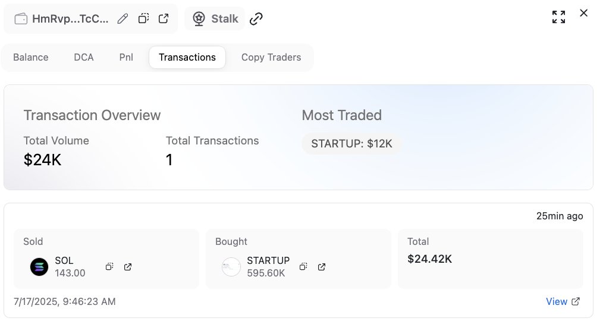Click the View transaction link
The height and width of the screenshot is (321, 603).
[x=563, y=301]
